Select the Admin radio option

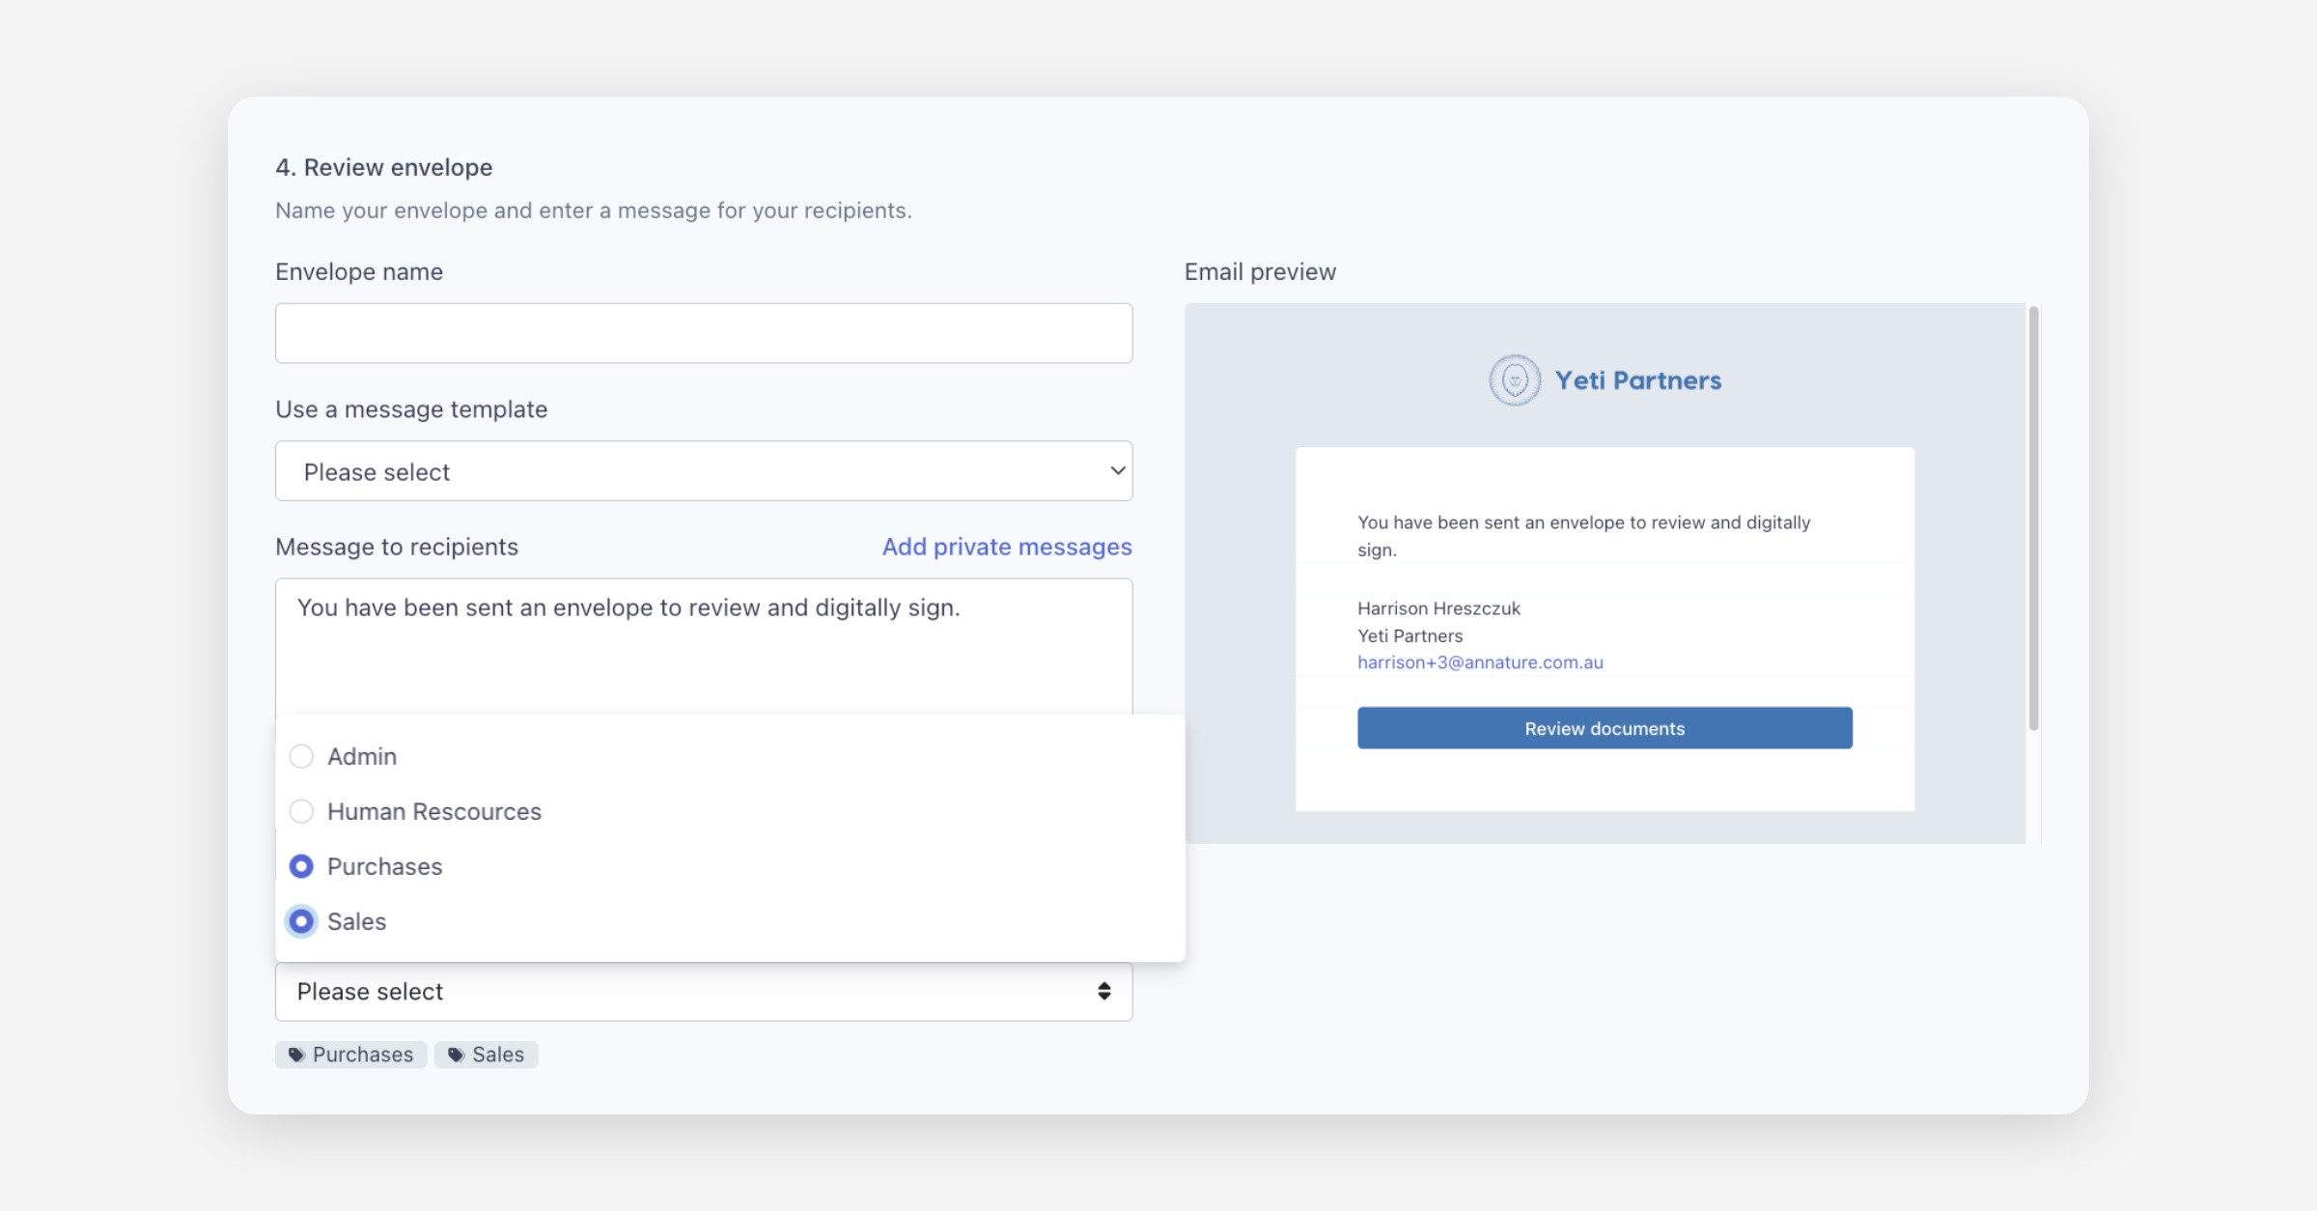tap(302, 756)
